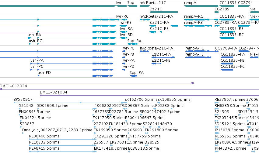Screen dimensions: 259x153
Task: Click EST EN04324.5prime label
Action: [35, 118]
